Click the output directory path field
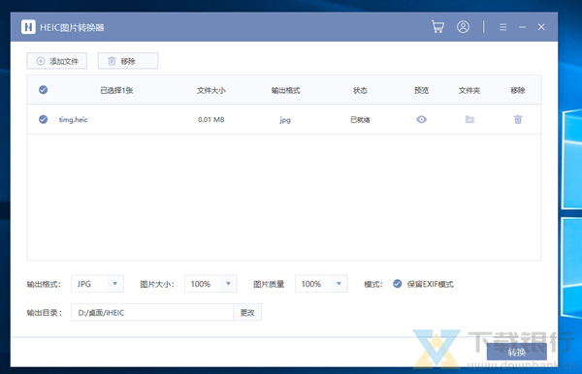 [x=152, y=312]
